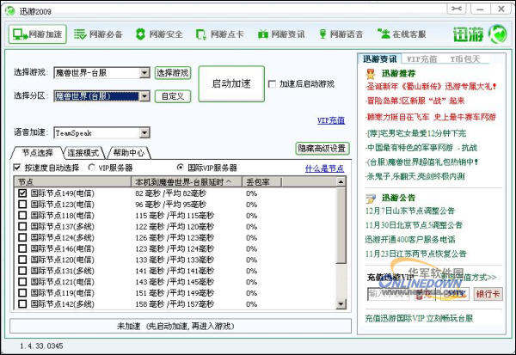Open the 网游语音 voice section
The width and height of the screenshot is (516, 355).
(341, 34)
